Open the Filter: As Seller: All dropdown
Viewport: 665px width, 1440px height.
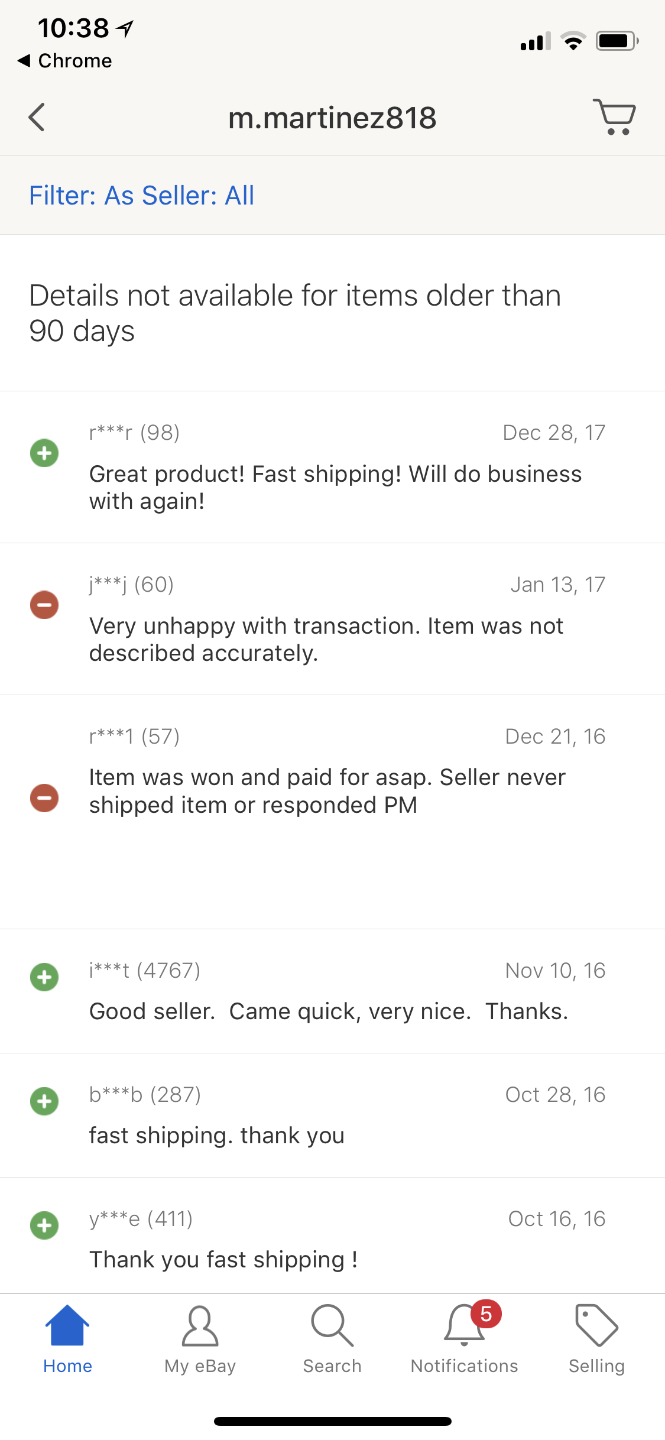point(142,196)
